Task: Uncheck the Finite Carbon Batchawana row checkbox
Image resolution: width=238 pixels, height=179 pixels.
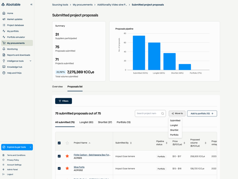Action: pos(59,156)
